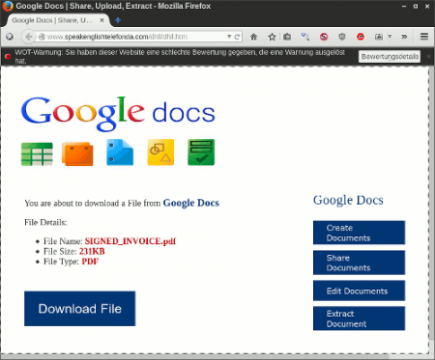Click the Firefox logo in title bar
435x360 pixels.
coord(8,6)
